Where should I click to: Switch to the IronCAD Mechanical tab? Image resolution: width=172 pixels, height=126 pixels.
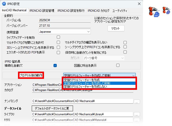point(14,10)
